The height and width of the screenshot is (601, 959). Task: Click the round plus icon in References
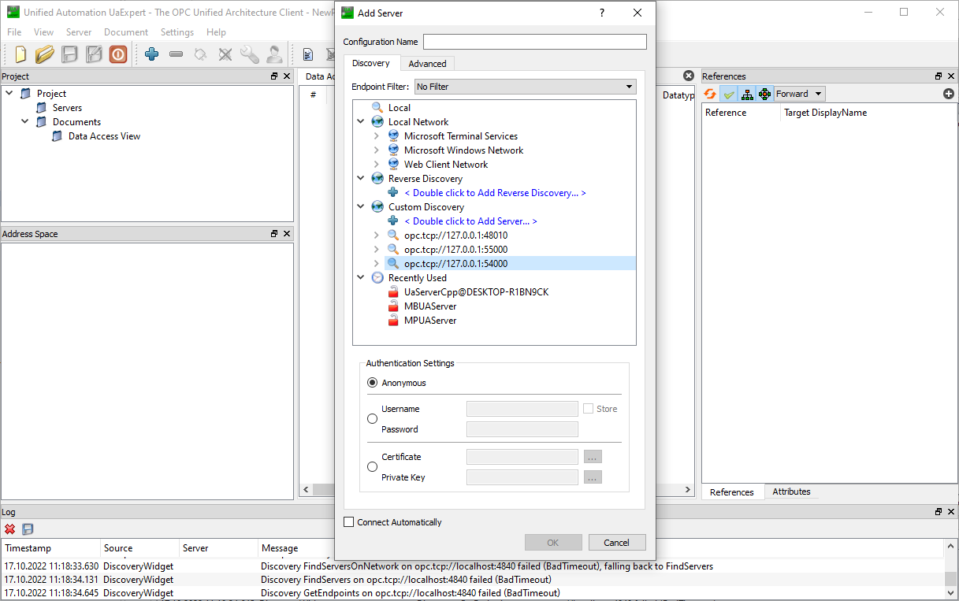point(949,94)
